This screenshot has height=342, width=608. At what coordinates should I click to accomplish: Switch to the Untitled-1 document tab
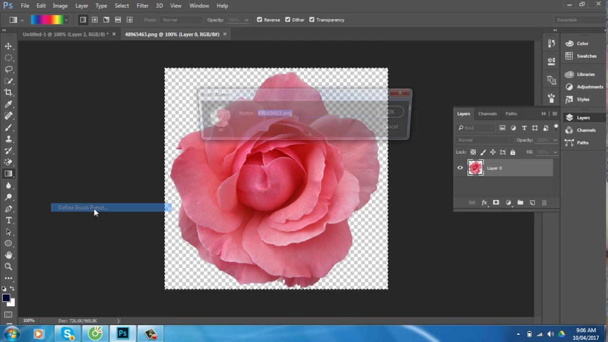click(65, 34)
